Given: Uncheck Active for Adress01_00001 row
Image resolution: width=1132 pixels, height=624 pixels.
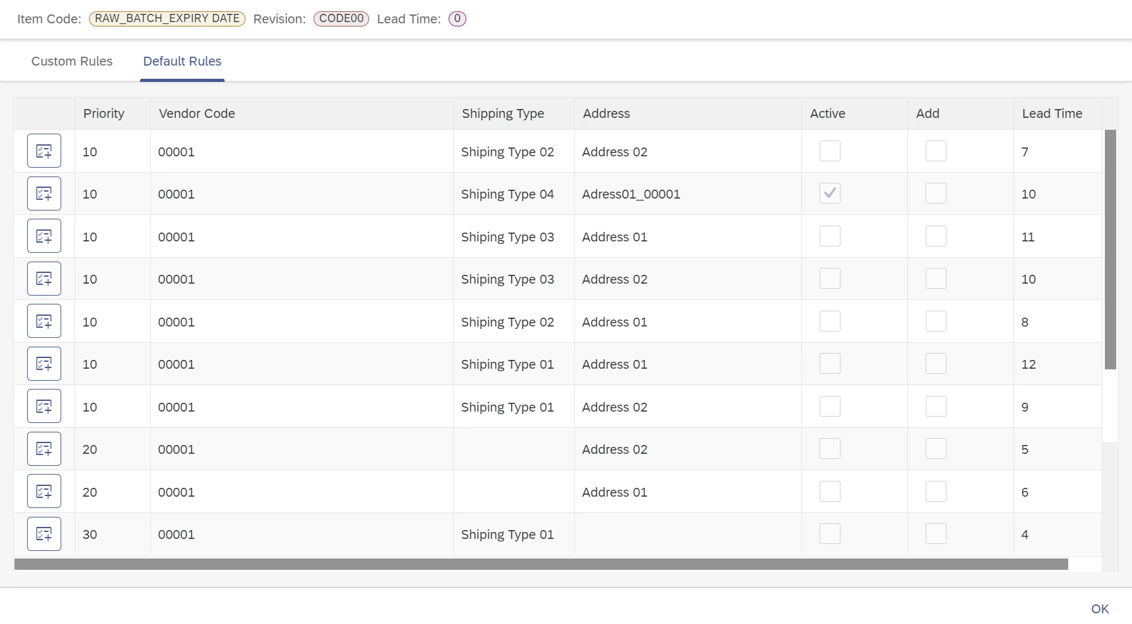Looking at the screenshot, I should (x=830, y=194).
